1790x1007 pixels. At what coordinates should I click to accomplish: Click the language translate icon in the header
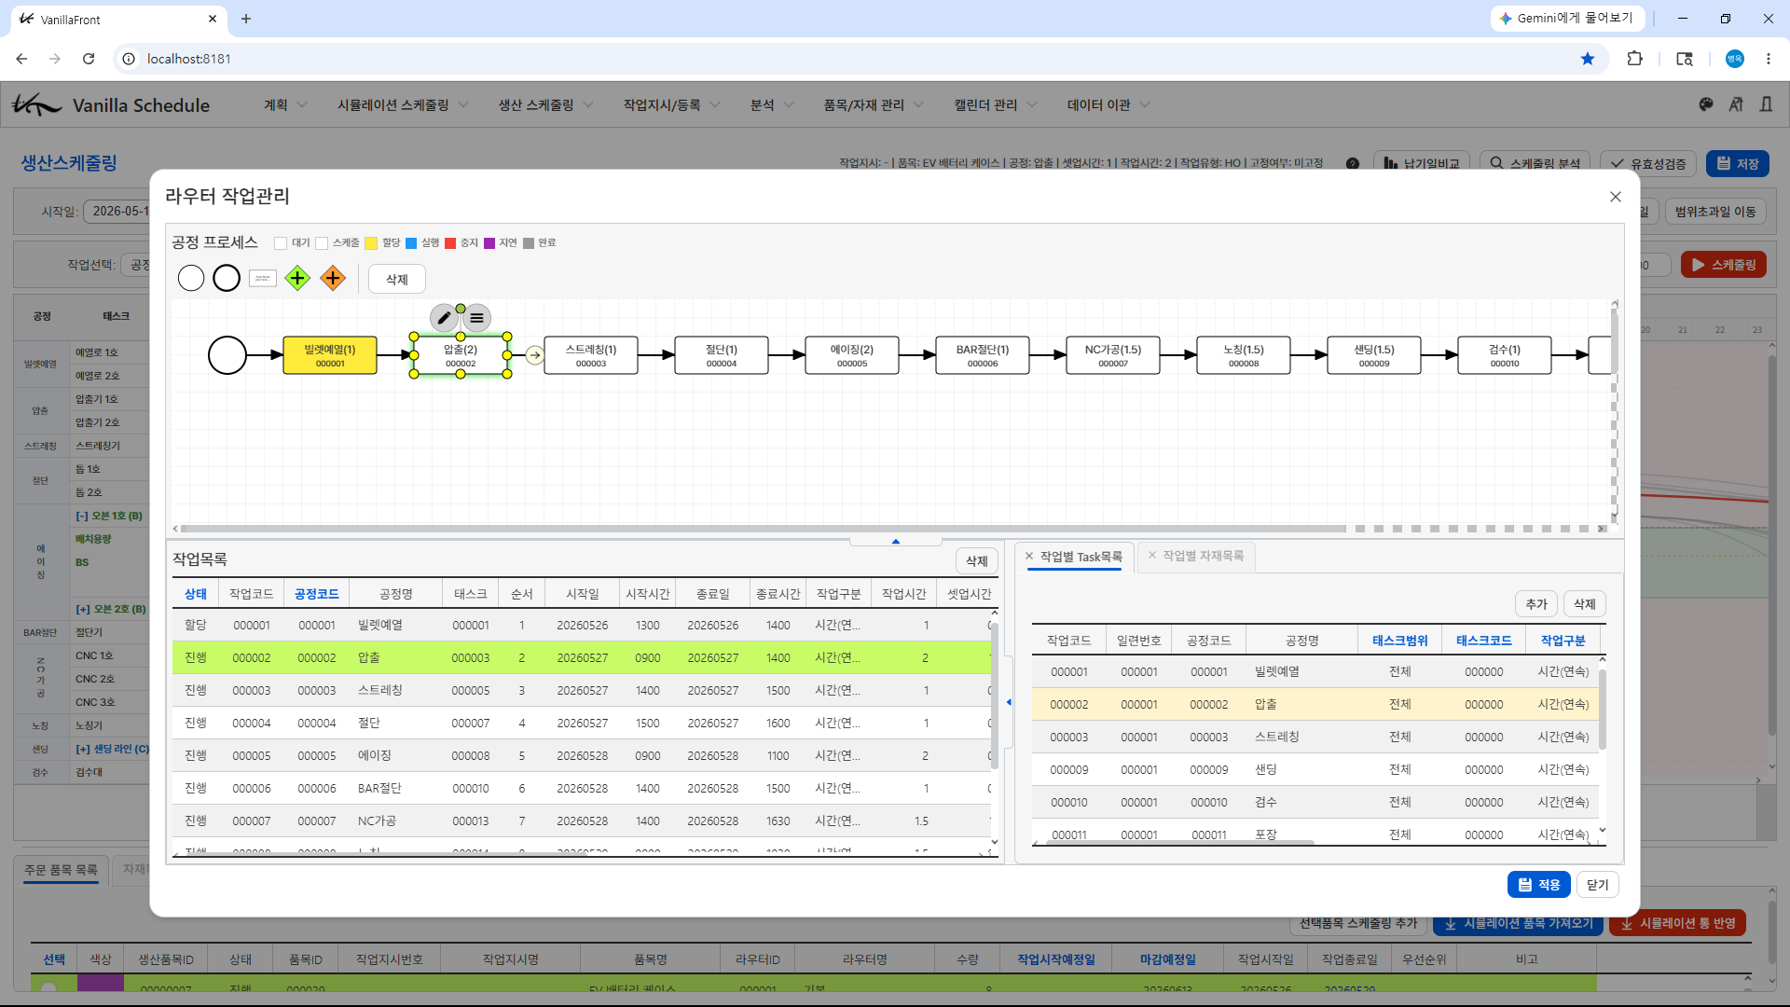pos(1736,104)
